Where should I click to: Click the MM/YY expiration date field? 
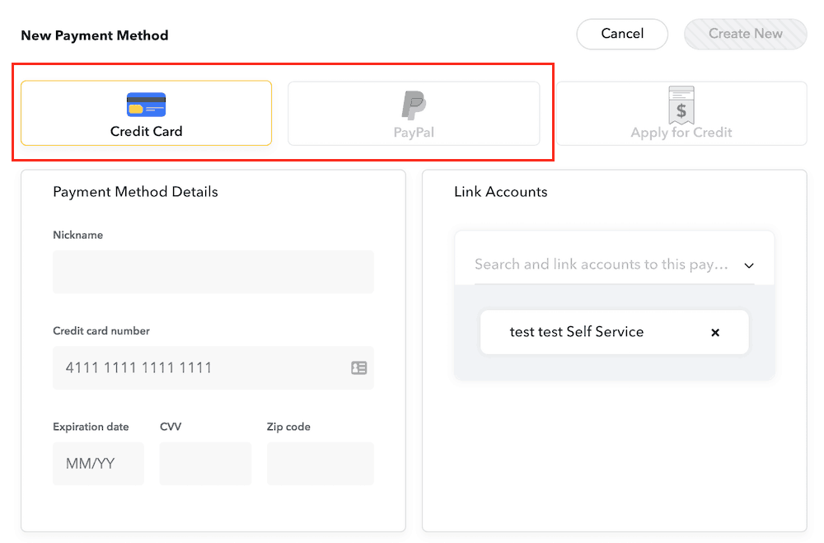[x=98, y=464]
